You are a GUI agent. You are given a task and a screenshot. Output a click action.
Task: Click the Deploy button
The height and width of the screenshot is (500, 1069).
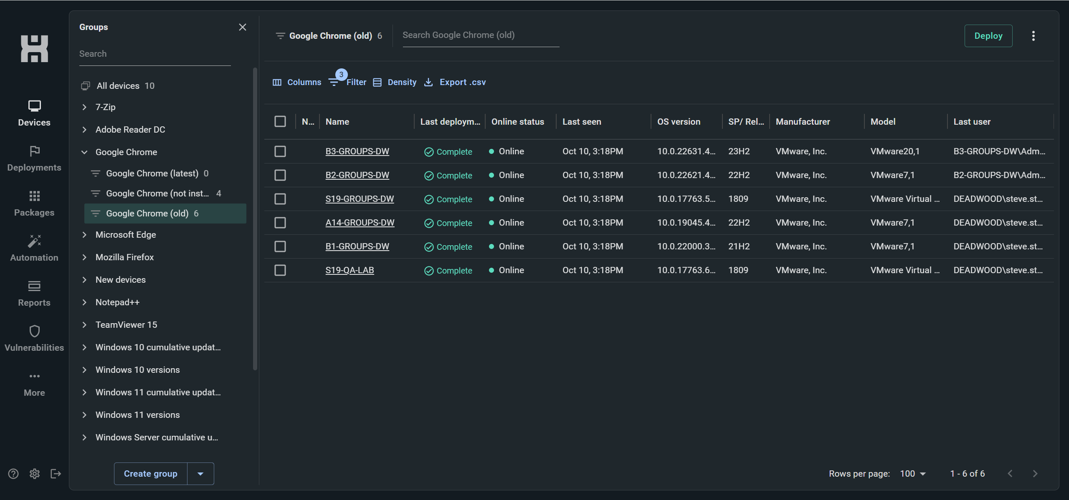[988, 36]
